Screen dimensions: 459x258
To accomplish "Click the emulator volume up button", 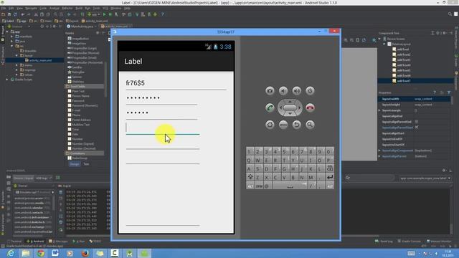I will pyautogui.click(x=296, y=91).
